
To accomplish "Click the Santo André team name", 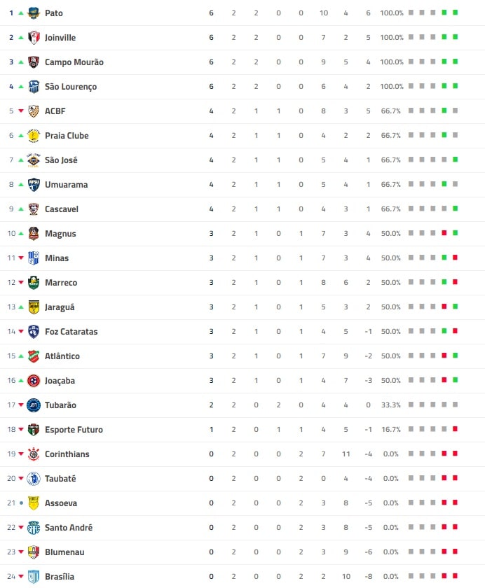I will coord(69,528).
